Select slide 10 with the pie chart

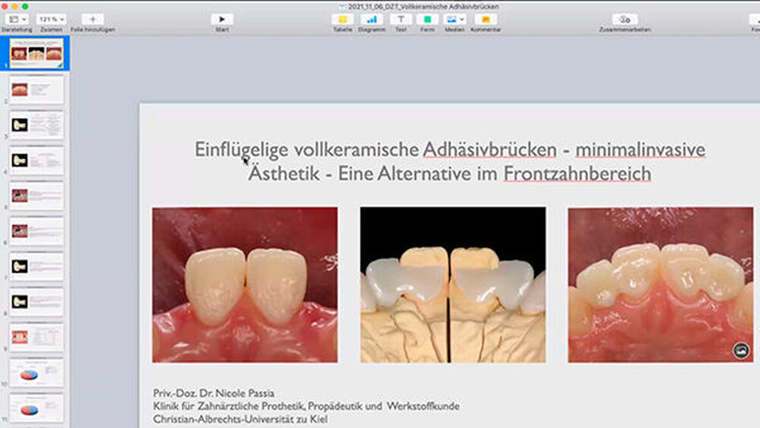[36, 373]
